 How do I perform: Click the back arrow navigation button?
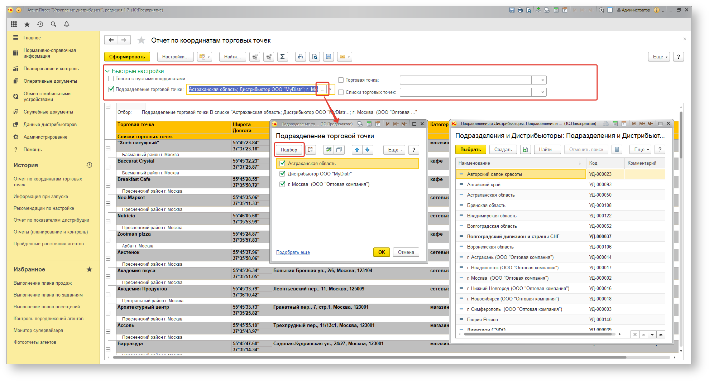click(111, 40)
